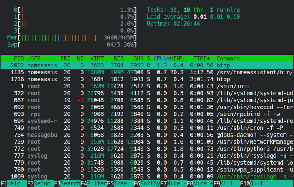Viewport: 294px width, 187px height.
Task: Click the systemd-r user name
Action: tap(42, 121)
